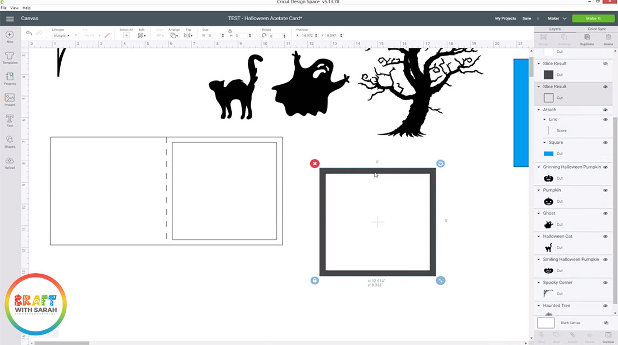This screenshot has height=345, width=618.
Task: Open the Linetype dropdown
Action: [61, 35]
